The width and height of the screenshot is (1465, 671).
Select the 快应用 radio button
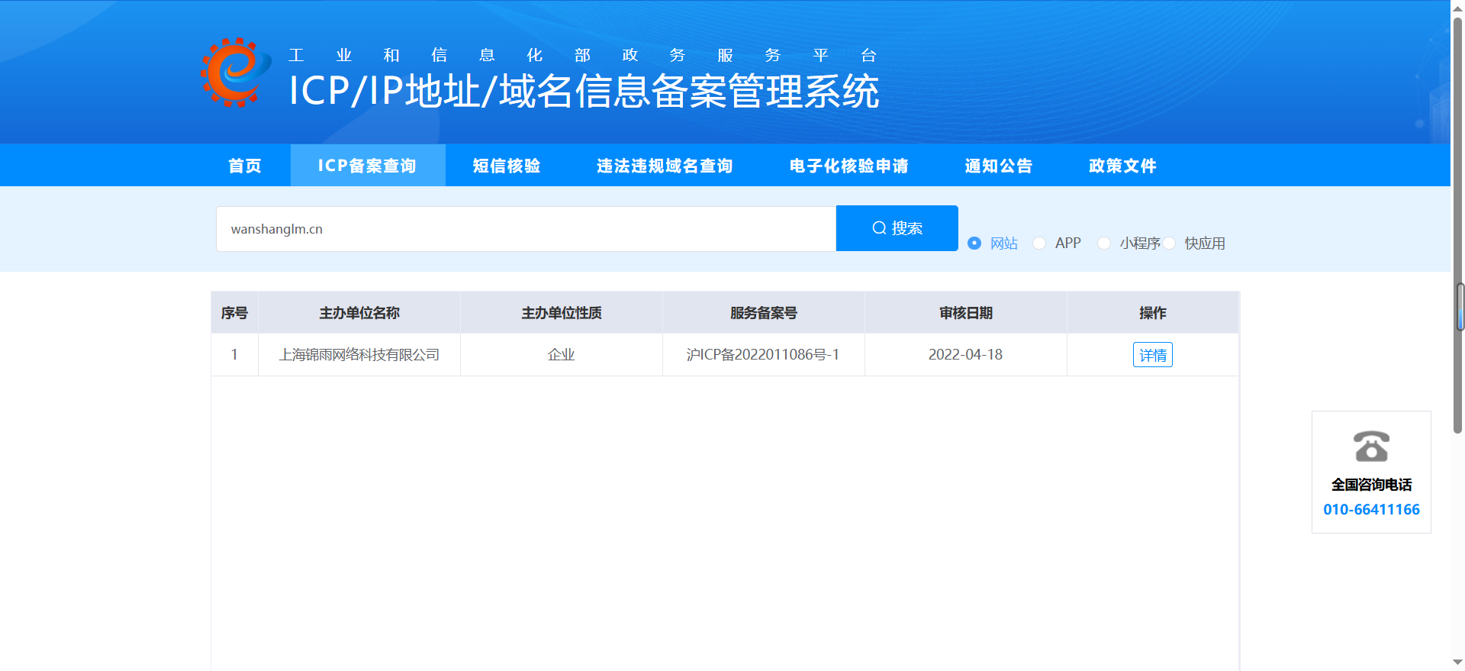(x=1169, y=243)
